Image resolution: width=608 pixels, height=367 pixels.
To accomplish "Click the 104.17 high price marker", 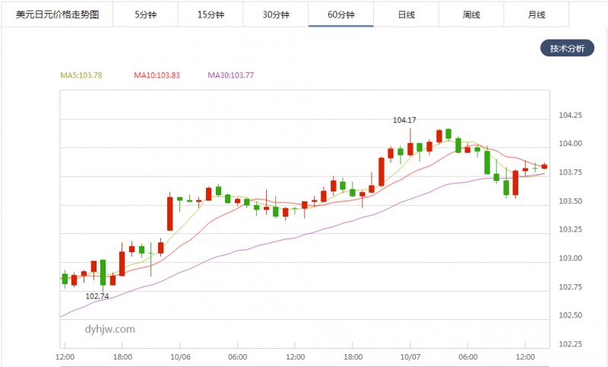I will click(x=404, y=120).
